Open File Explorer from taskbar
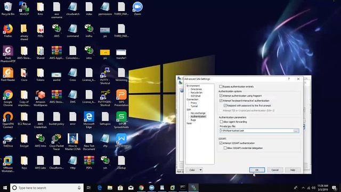341x192 pixels. click(x=110, y=188)
